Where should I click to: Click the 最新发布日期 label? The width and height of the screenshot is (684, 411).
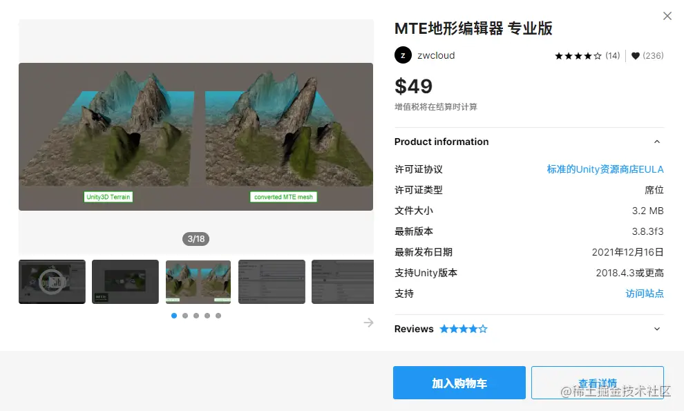[x=423, y=252]
